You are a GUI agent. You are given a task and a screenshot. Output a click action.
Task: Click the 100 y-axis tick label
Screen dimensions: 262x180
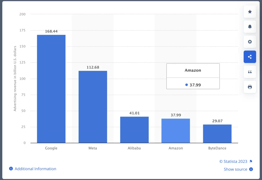point(23,79)
